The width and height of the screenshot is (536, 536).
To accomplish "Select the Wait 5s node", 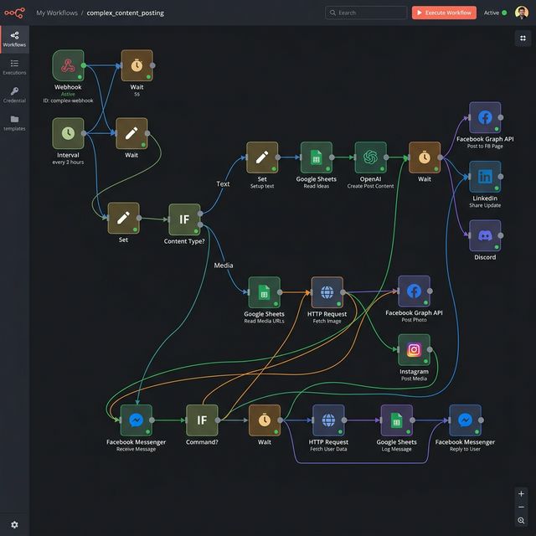I will tap(137, 65).
